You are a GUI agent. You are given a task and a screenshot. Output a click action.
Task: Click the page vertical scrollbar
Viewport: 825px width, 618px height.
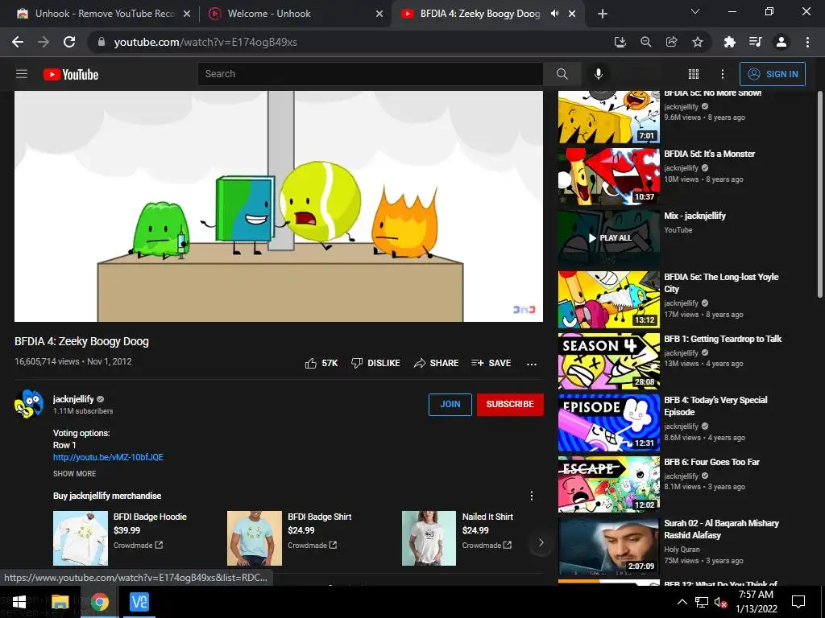tap(819, 195)
